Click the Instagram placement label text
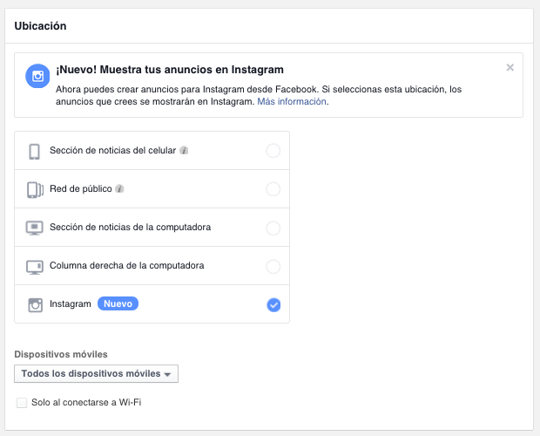Viewport: 540px width, 436px height. (71, 304)
